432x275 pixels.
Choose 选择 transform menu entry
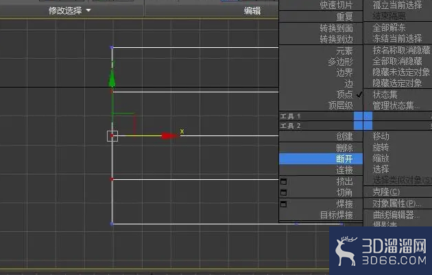[x=381, y=169]
